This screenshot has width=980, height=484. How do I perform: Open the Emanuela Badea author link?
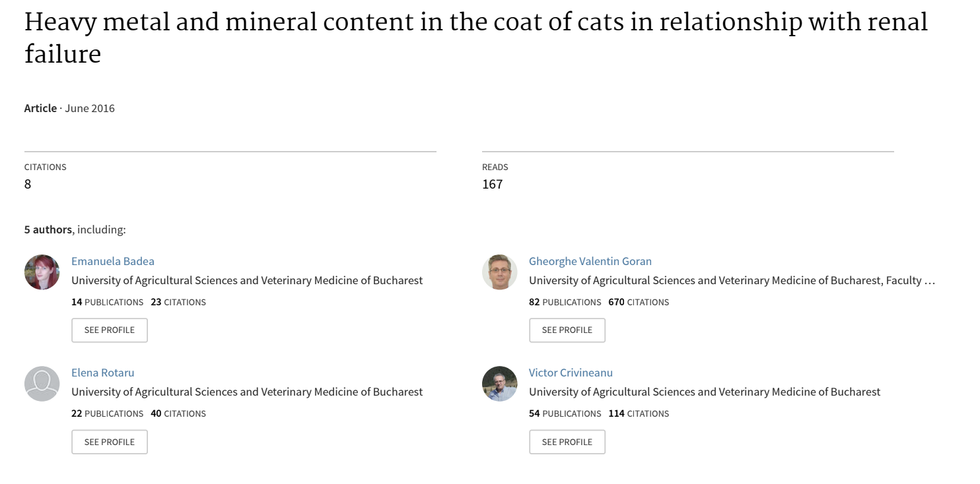point(113,261)
